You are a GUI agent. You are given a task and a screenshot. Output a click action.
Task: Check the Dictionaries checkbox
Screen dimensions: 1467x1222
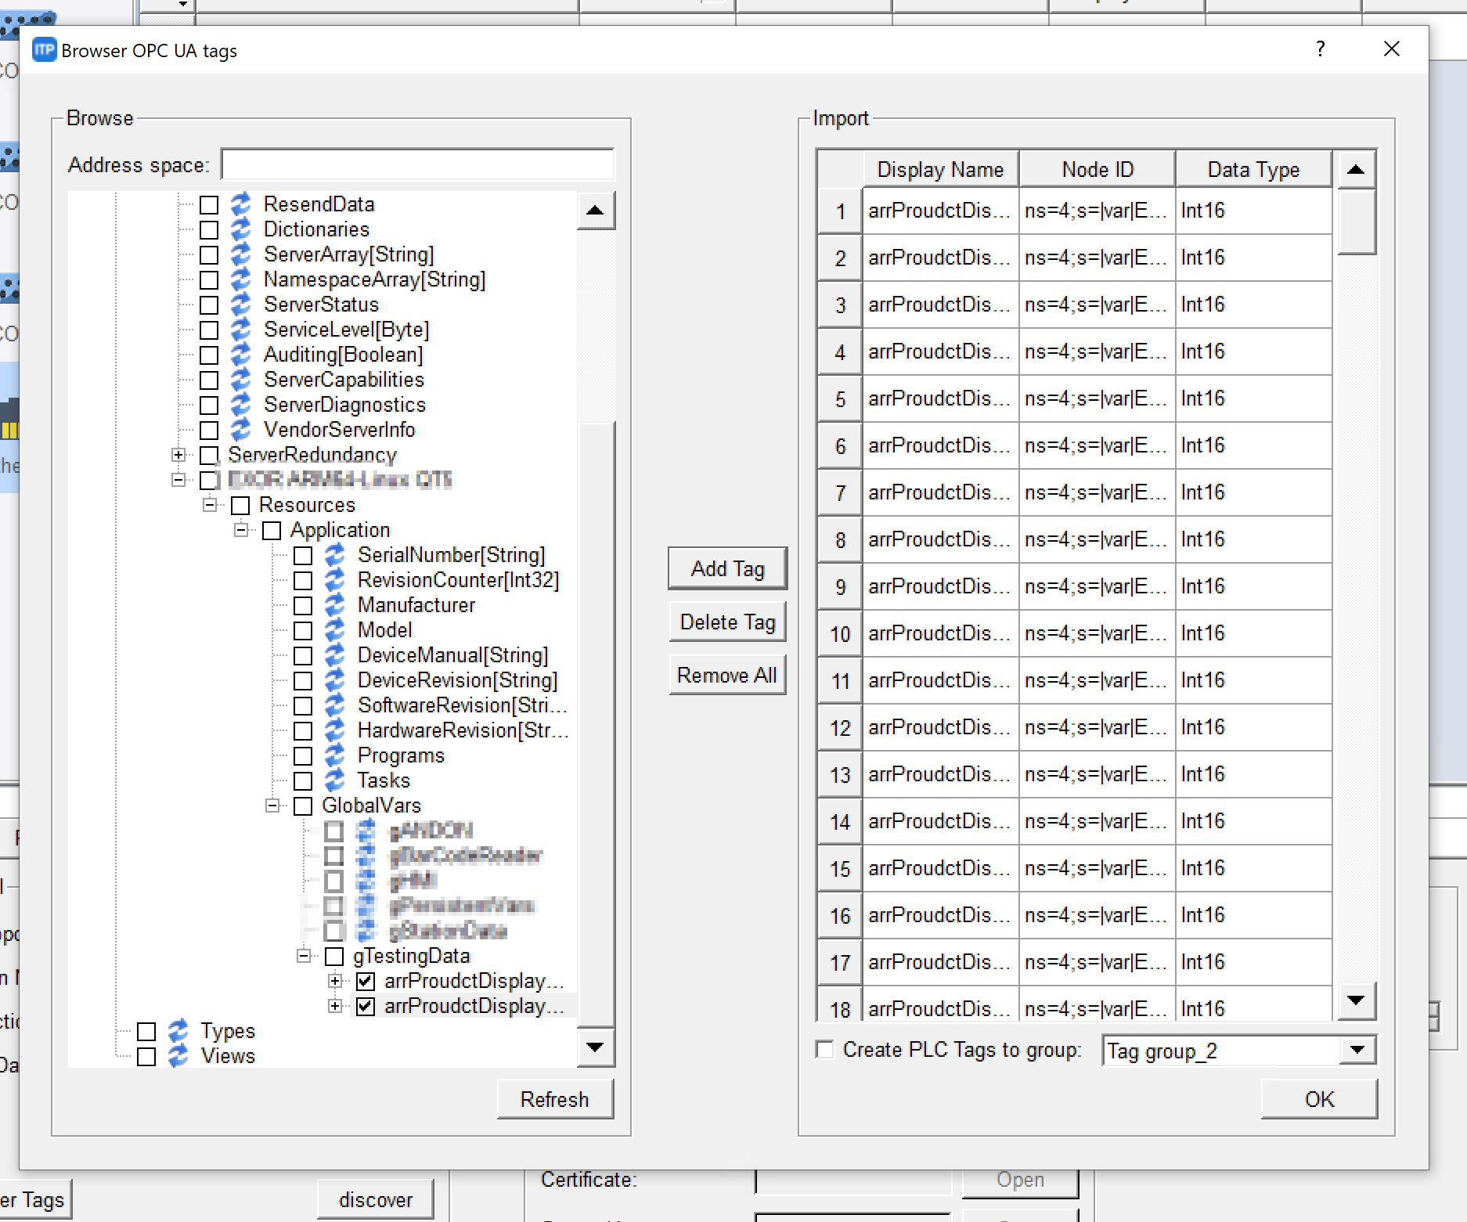[x=209, y=230]
